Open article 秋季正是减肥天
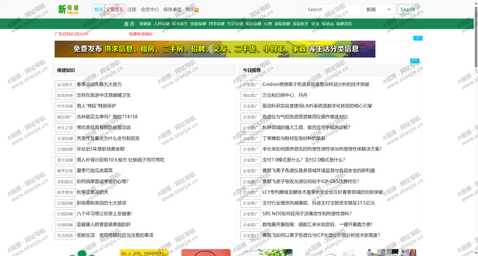The image size is (478, 256). pos(92,192)
